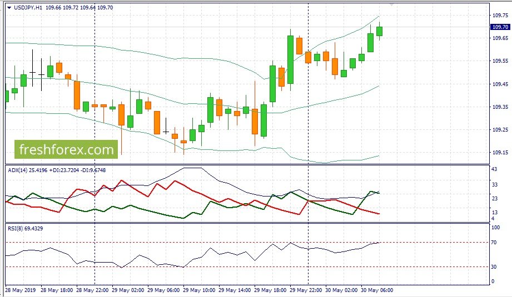Click the USDJPY,H1 symbol label
The width and height of the screenshot is (512, 297).
click(28, 8)
